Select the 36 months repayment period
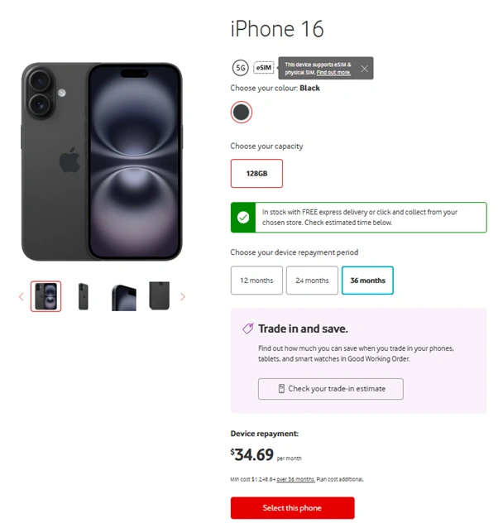Image resolution: width=498 pixels, height=523 pixels. tap(367, 281)
